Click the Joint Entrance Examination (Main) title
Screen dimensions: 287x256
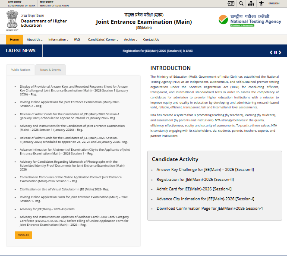tap(144, 22)
